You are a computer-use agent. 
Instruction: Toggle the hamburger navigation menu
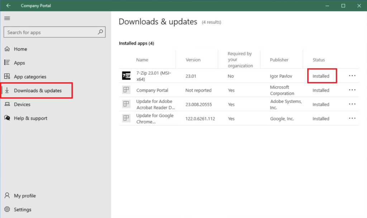(x=7, y=18)
